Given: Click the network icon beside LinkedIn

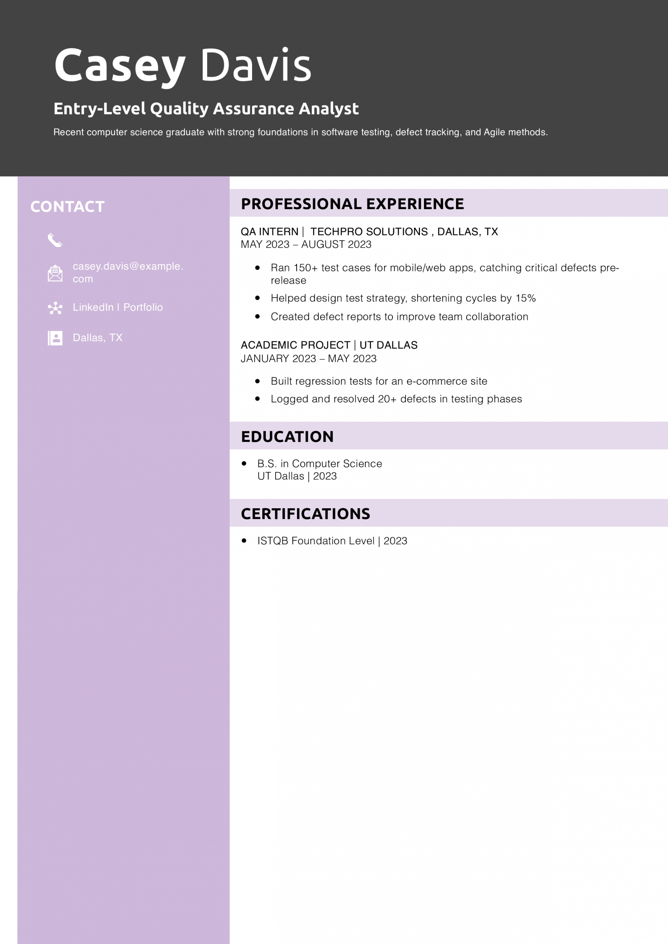Looking at the screenshot, I should coord(55,308).
